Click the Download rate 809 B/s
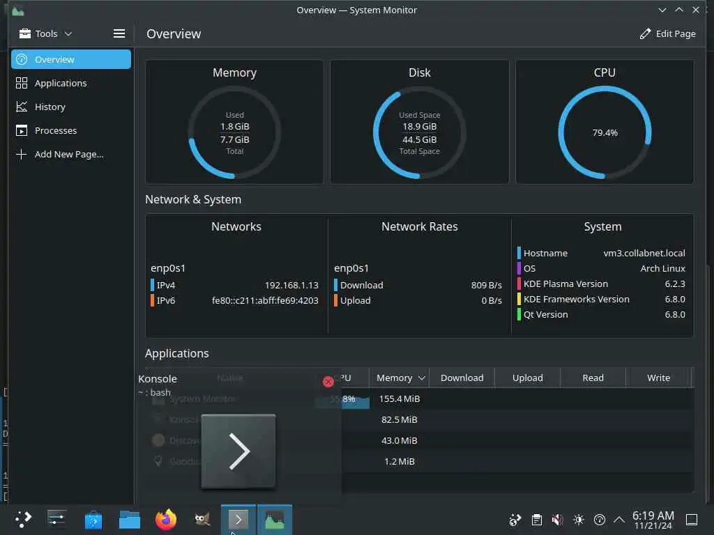714x535 pixels. point(486,285)
